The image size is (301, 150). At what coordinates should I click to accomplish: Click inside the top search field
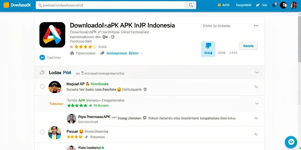click(x=110, y=5)
